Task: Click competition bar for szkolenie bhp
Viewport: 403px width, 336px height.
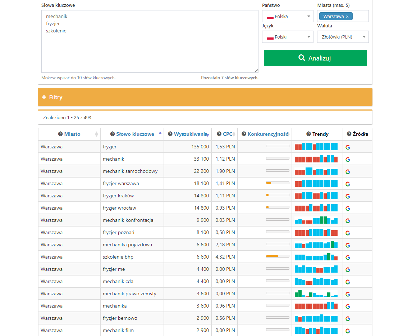Action: 278,256
